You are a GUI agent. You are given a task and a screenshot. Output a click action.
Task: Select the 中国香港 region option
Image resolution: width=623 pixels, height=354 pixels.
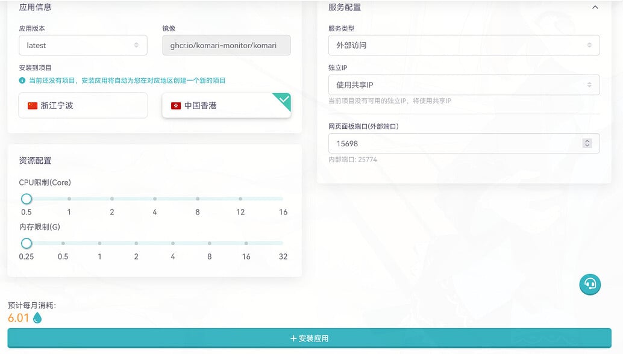(226, 105)
